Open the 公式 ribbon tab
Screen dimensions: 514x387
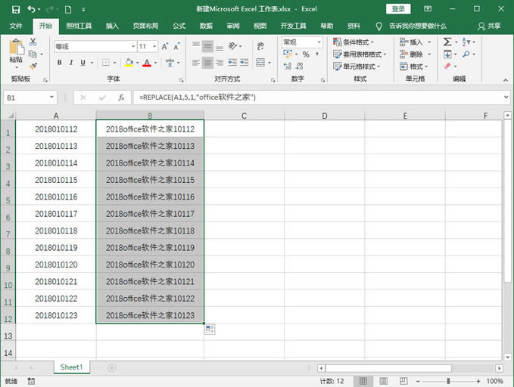[179, 25]
